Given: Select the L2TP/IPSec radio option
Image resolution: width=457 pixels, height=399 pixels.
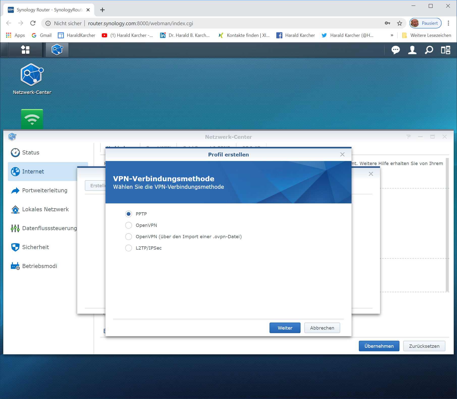Looking at the screenshot, I should [129, 248].
